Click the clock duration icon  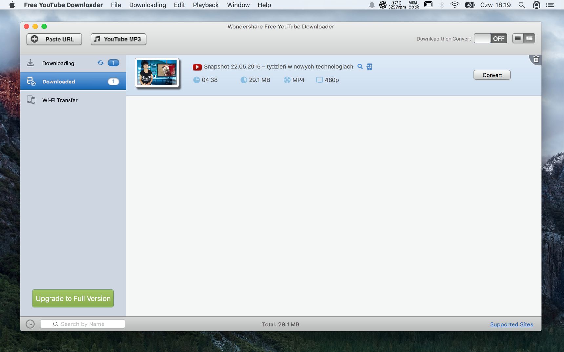[x=196, y=80]
